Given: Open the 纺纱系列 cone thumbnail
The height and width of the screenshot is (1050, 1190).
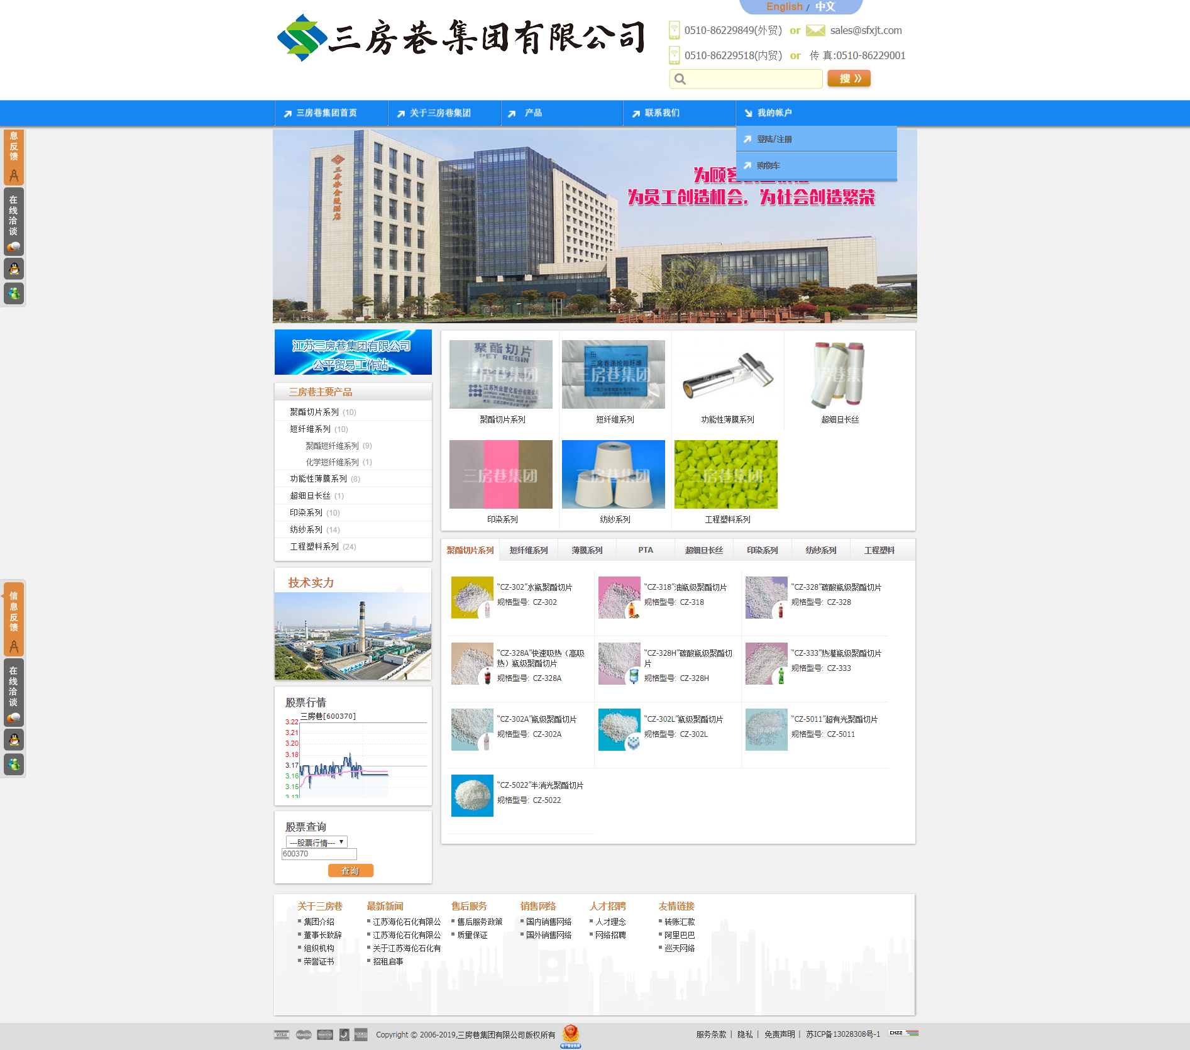Looking at the screenshot, I should click(614, 474).
